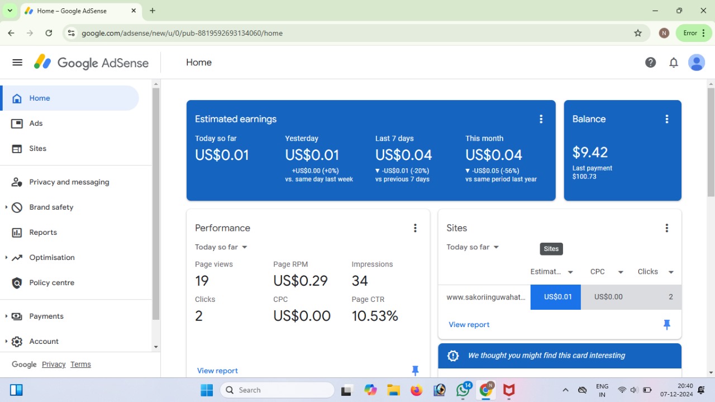Bookmark this page with the star icon
This screenshot has width=715, height=402.
coord(638,33)
